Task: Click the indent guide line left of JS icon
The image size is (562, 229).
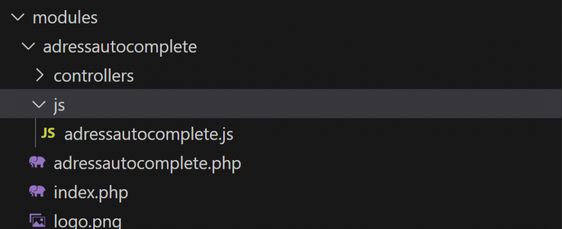Action: (x=36, y=134)
